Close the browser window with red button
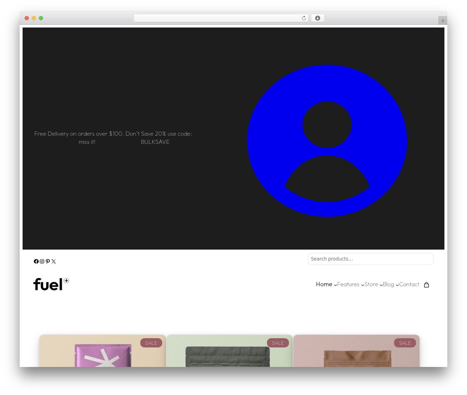Image resolution: width=467 pixels, height=395 pixels. click(27, 18)
